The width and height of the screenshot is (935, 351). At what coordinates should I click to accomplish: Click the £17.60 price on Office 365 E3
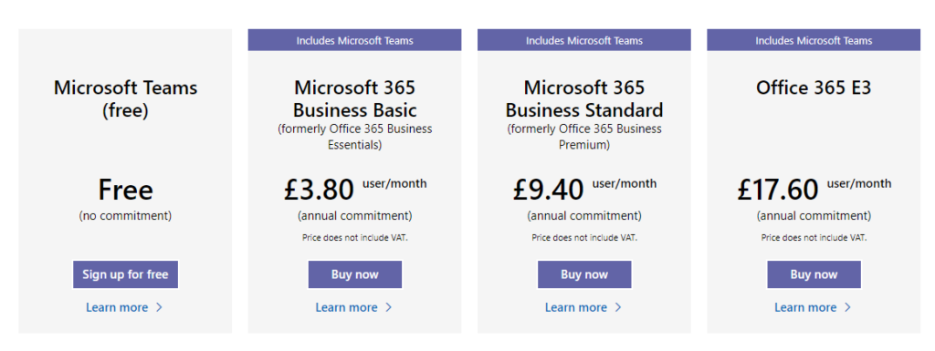[x=778, y=190]
